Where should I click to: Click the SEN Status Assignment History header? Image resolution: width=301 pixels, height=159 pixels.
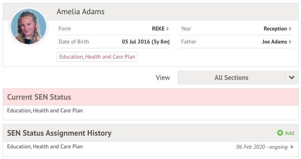coord(59,133)
